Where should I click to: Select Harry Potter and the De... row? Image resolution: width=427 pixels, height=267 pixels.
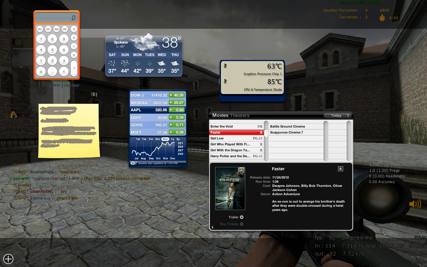[x=237, y=156]
